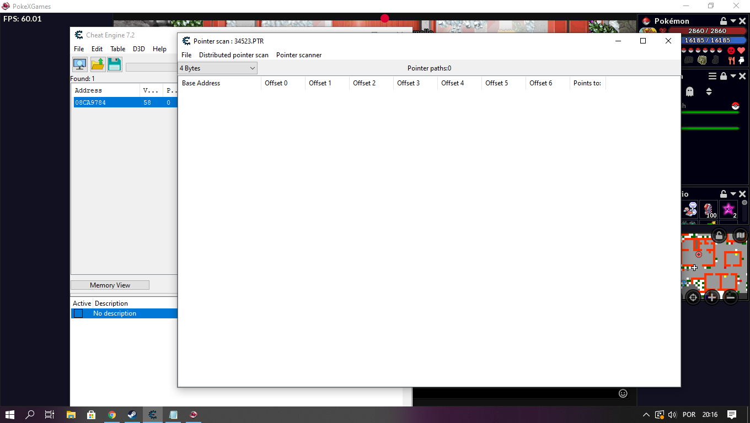The width and height of the screenshot is (750, 423).
Task: Expand the Pokémon panel dropdown arrow
Action: (733, 21)
